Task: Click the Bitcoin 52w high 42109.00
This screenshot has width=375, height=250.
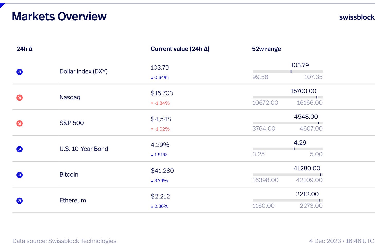Action: coord(309,180)
